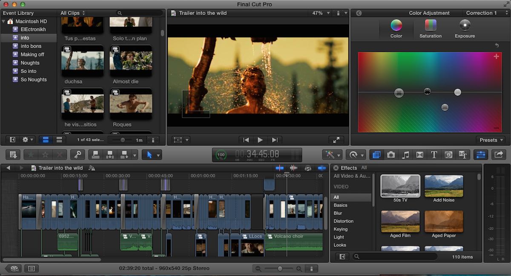The width and height of the screenshot is (511, 276).
Task: Click the Share project icon
Action: [499, 155]
